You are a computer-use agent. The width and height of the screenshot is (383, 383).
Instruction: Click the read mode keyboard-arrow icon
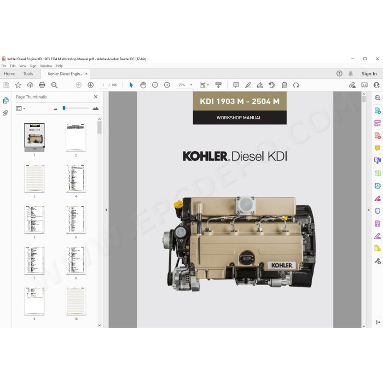tap(218, 85)
